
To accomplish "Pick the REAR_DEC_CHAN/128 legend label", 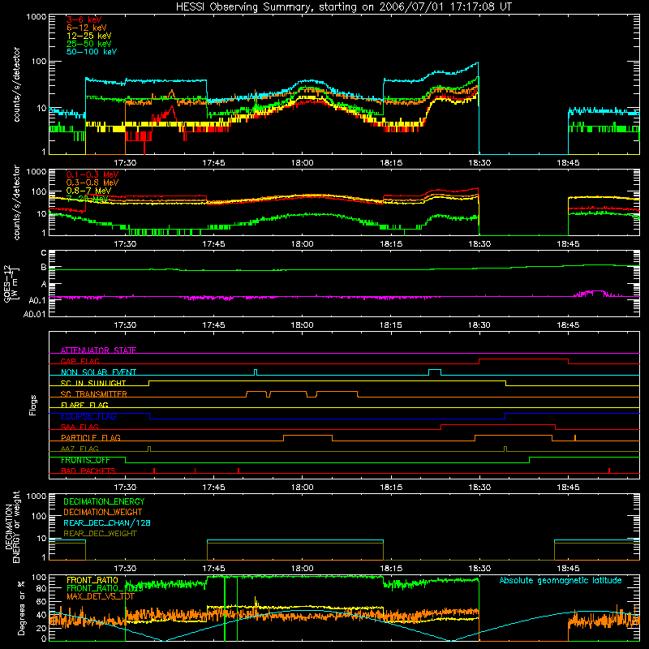I will (107, 522).
